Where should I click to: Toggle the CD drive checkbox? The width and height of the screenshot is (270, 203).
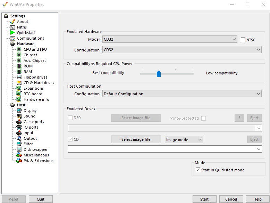coord(70,139)
